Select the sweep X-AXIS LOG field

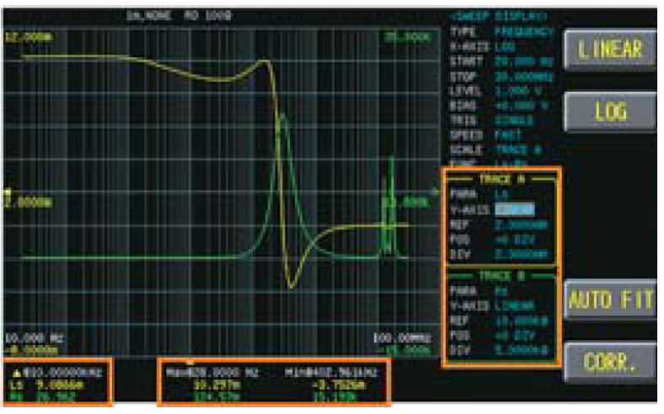(x=506, y=47)
